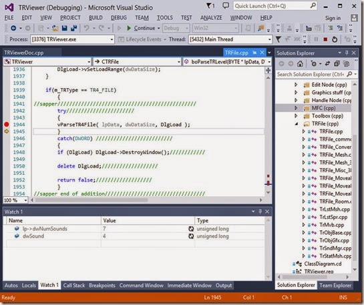The image size is (364, 305).
Task: Click the Redo arrow icon
Action: 102,28
